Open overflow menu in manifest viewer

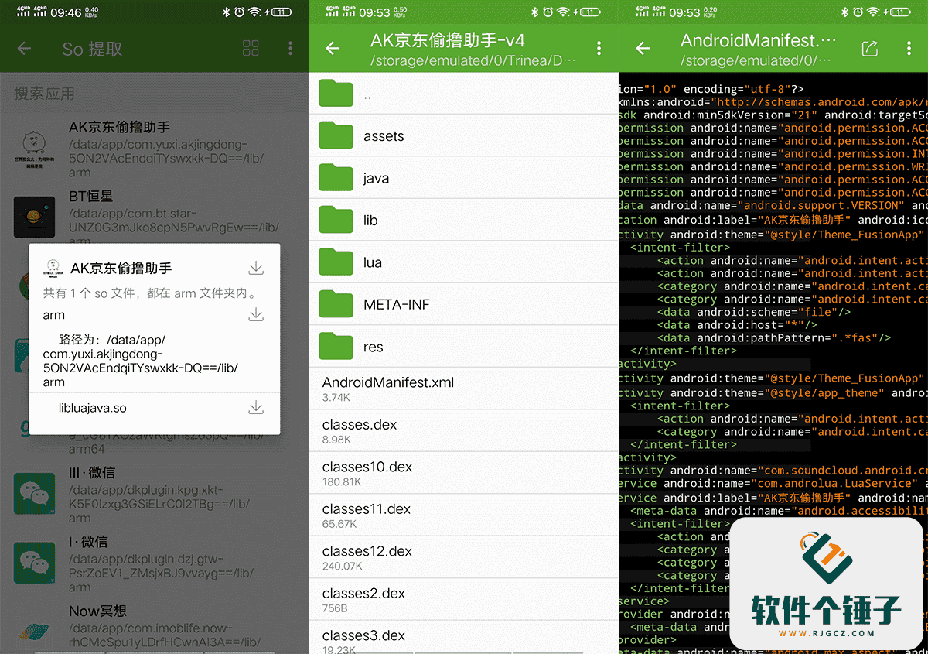pyautogui.click(x=909, y=49)
